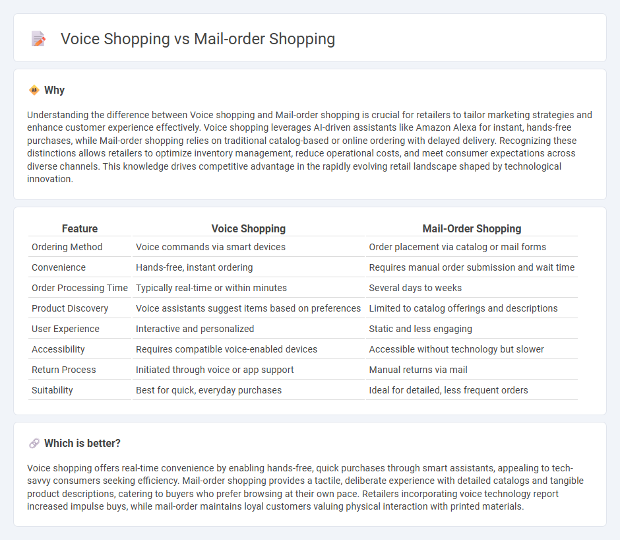This screenshot has height=540, width=620.
Task: Click the Why paragraph starting with Understanding
Action: [309, 147]
